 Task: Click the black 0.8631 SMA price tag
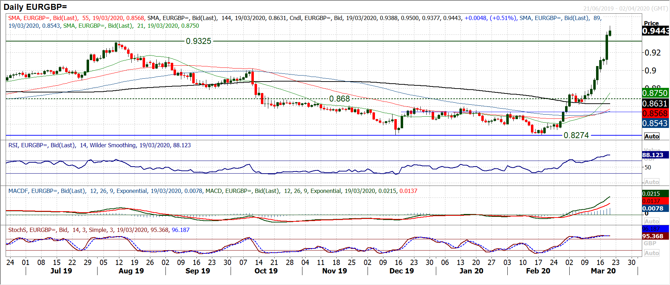tap(655, 103)
